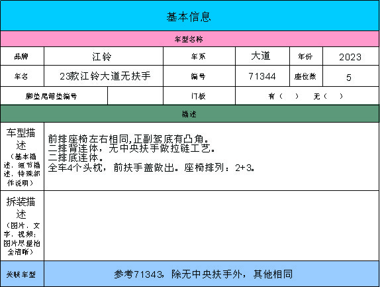Screen dimensions: 380x287
Task: Select the vehicle description text area
Action: point(212,156)
